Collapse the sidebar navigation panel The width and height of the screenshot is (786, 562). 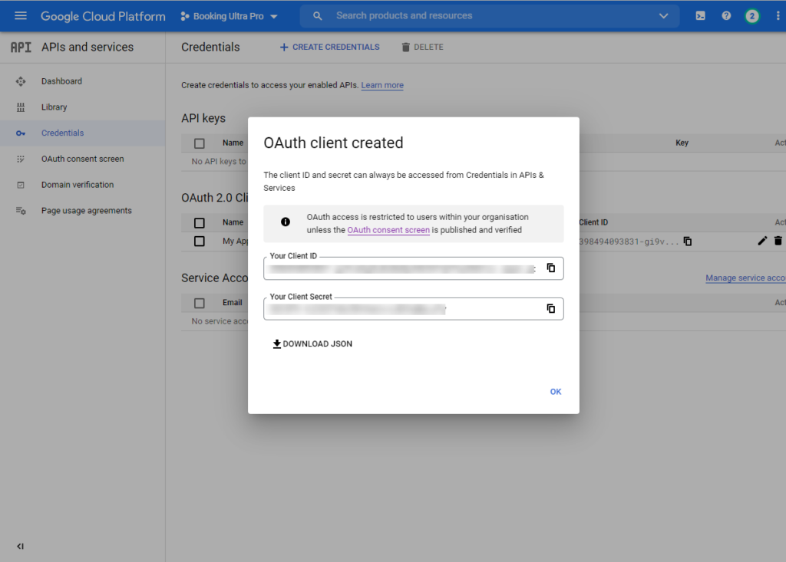pos(20,547)
